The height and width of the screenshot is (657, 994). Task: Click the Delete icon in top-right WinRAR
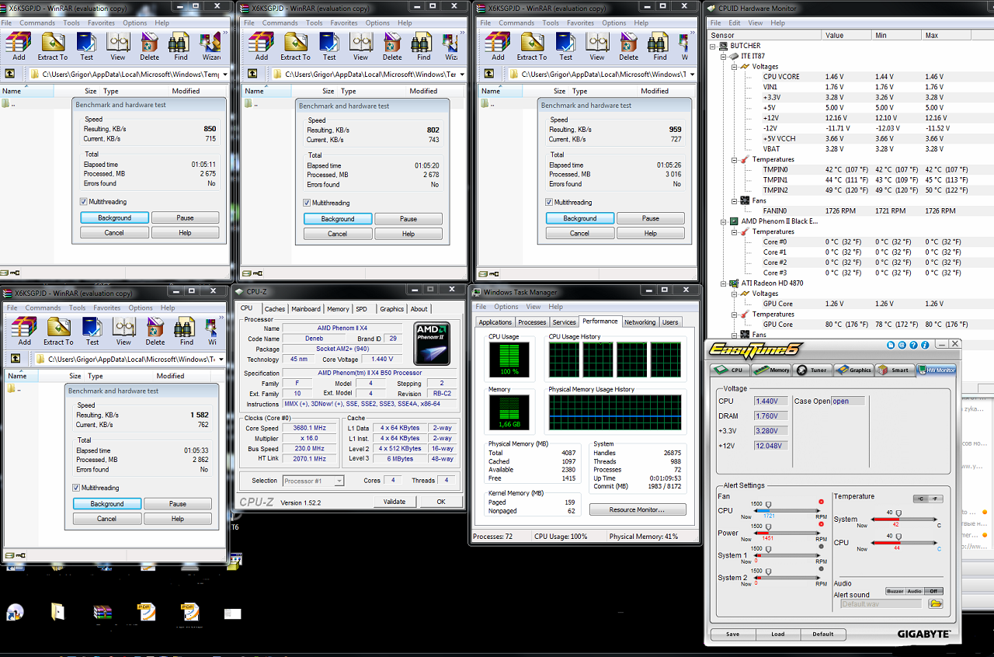coord(629,46)
